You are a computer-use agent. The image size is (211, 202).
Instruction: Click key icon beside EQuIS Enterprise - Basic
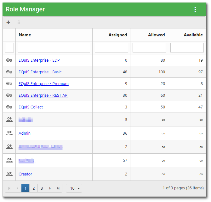click(9, 72)
